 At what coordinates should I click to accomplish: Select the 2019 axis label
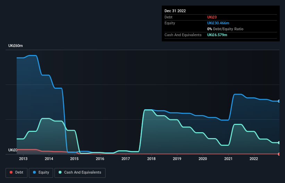(x=177, y=159)
